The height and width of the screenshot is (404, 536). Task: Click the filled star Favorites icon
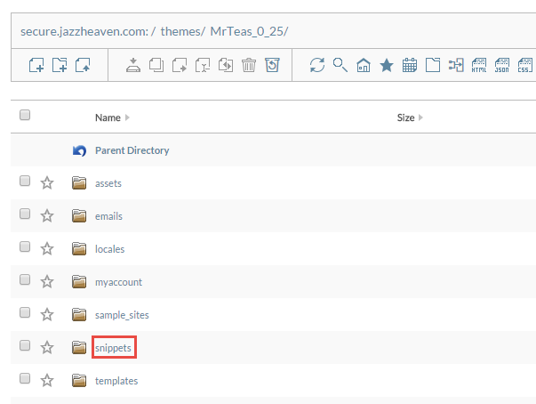[x=387, y=65]
